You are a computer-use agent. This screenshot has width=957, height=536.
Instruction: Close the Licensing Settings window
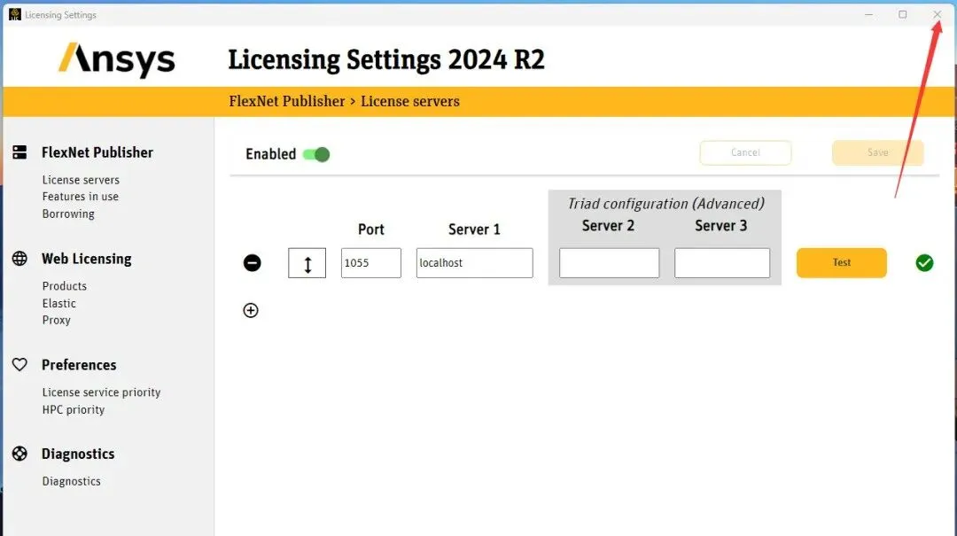pos(938,15)
